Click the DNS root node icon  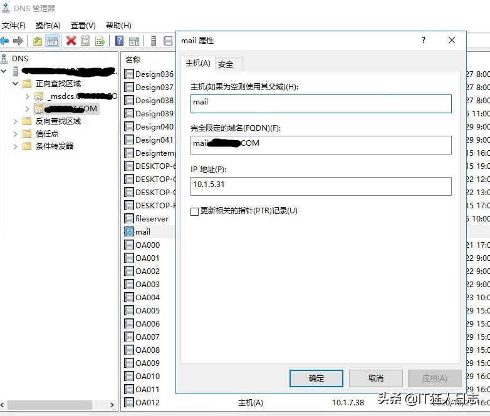coord(4,59)
